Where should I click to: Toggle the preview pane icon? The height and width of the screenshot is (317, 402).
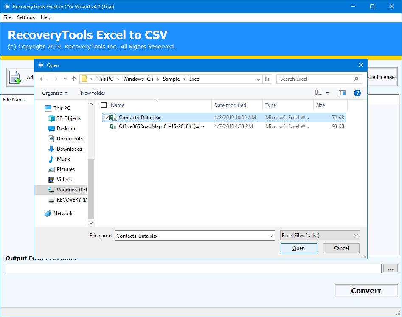(x=342, y=93)
